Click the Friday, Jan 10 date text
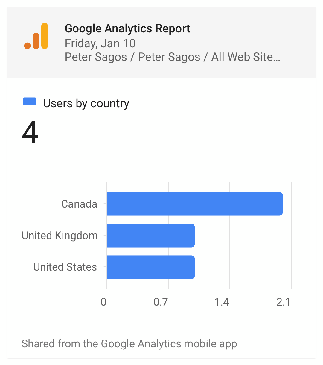 [100, 43]
